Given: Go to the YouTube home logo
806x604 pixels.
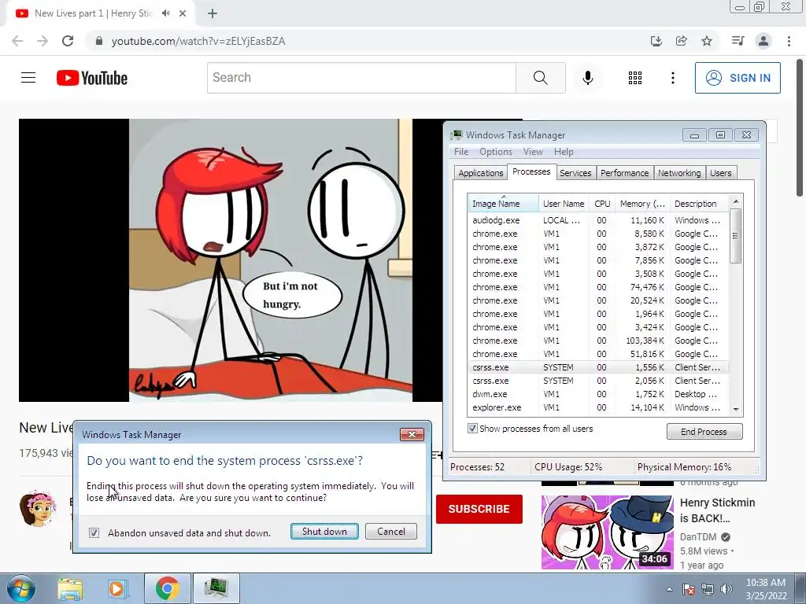Looking at the screenshot, I should coord(92,78).
